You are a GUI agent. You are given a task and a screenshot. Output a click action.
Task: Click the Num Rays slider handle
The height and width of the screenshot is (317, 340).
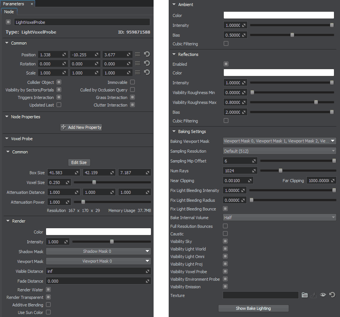tap(280, 171)
